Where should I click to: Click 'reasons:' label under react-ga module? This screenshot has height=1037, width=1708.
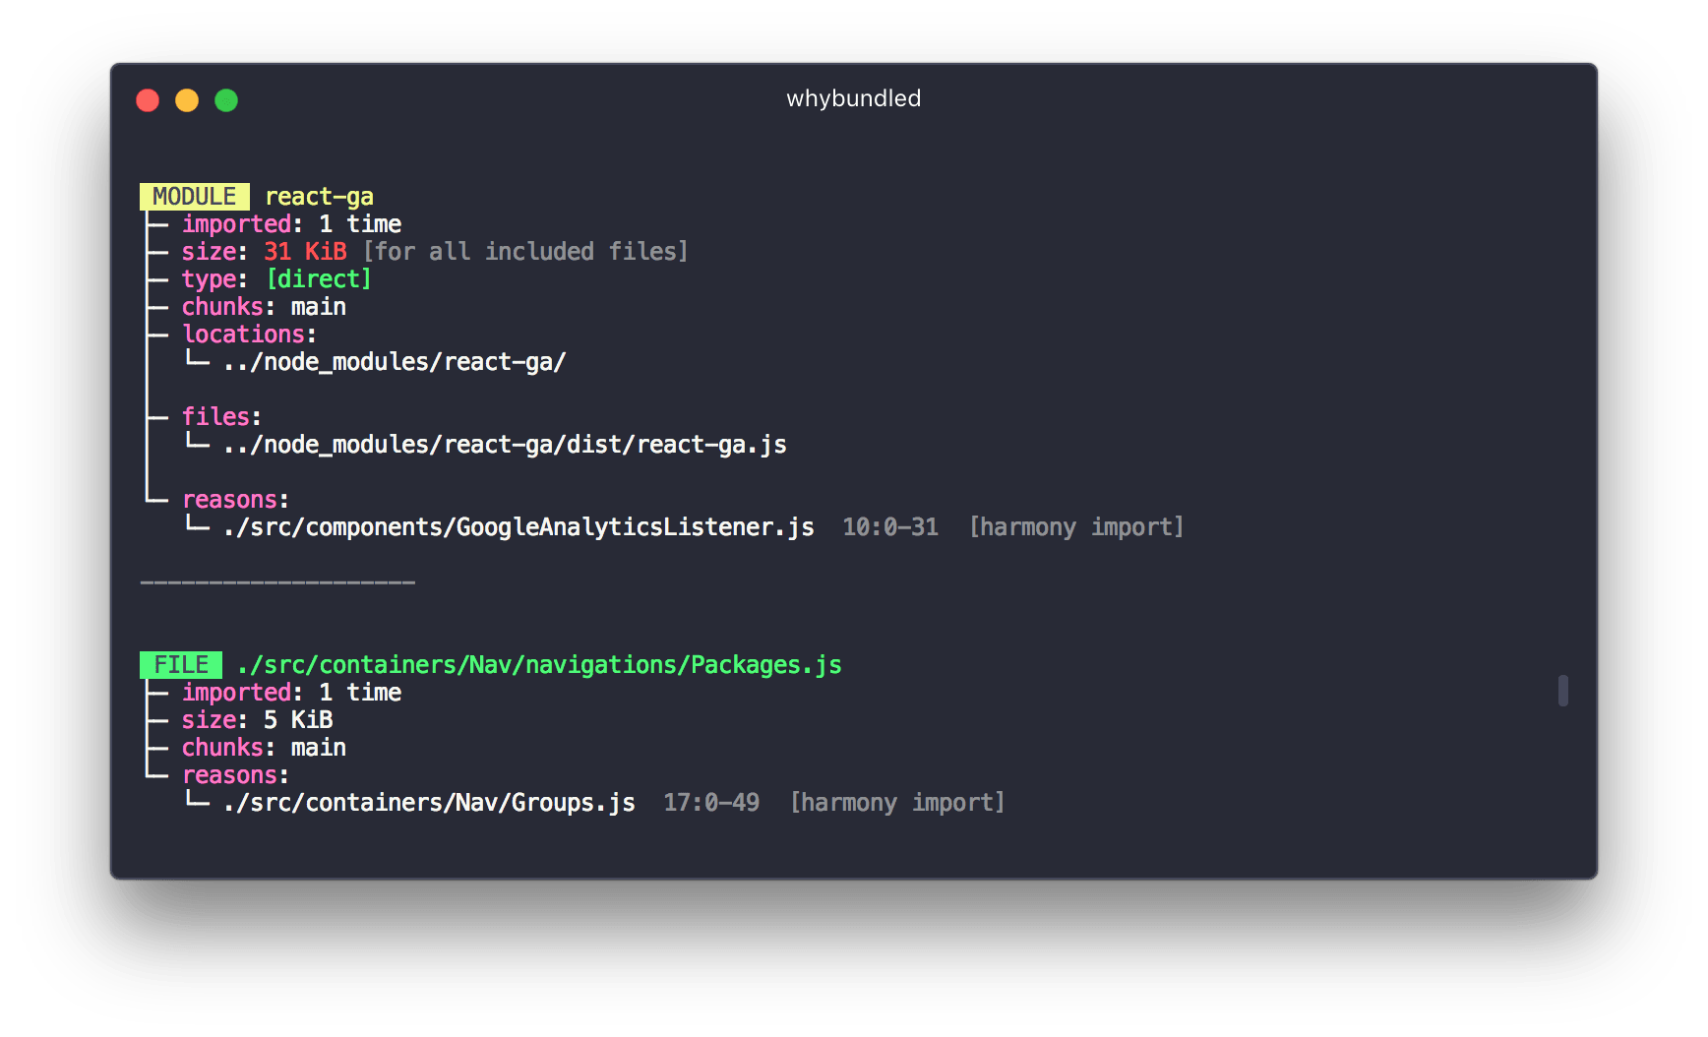pyautogui.click(x=235, y=500)
